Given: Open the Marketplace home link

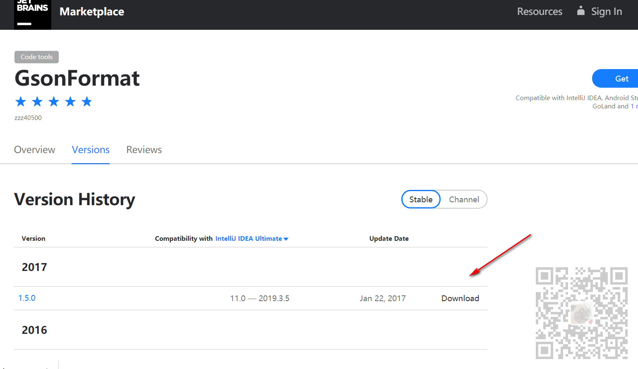Looking at the screenshot, I should click(x=92, y=12).
